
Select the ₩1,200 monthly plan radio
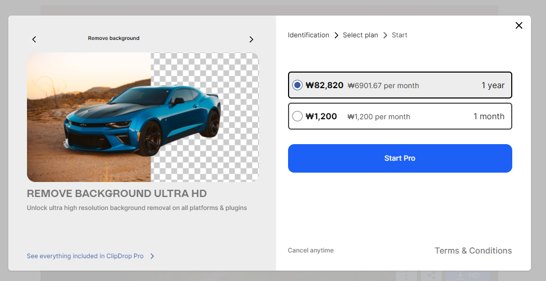(297, 116)
